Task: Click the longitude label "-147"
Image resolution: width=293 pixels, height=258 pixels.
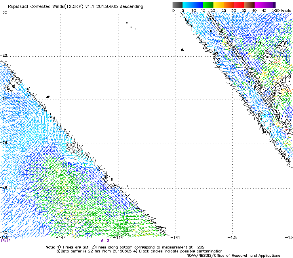Action: 61,237
